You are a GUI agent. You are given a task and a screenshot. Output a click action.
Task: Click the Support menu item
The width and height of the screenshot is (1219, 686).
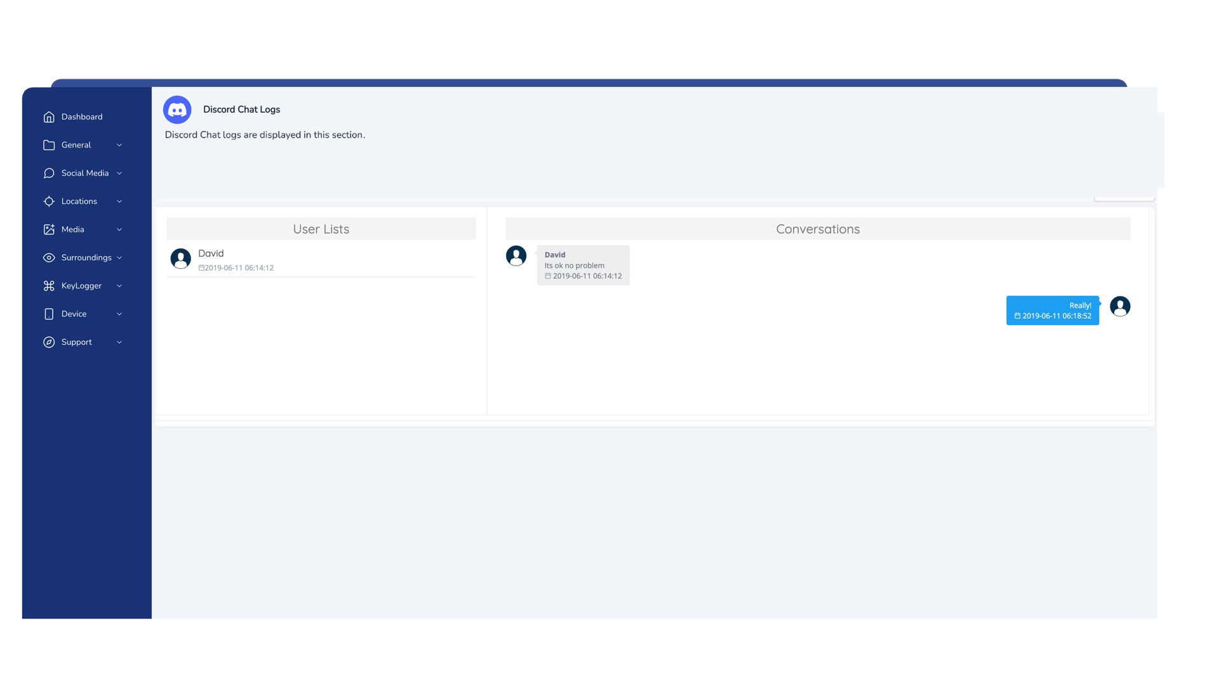(x=76, y=341)
